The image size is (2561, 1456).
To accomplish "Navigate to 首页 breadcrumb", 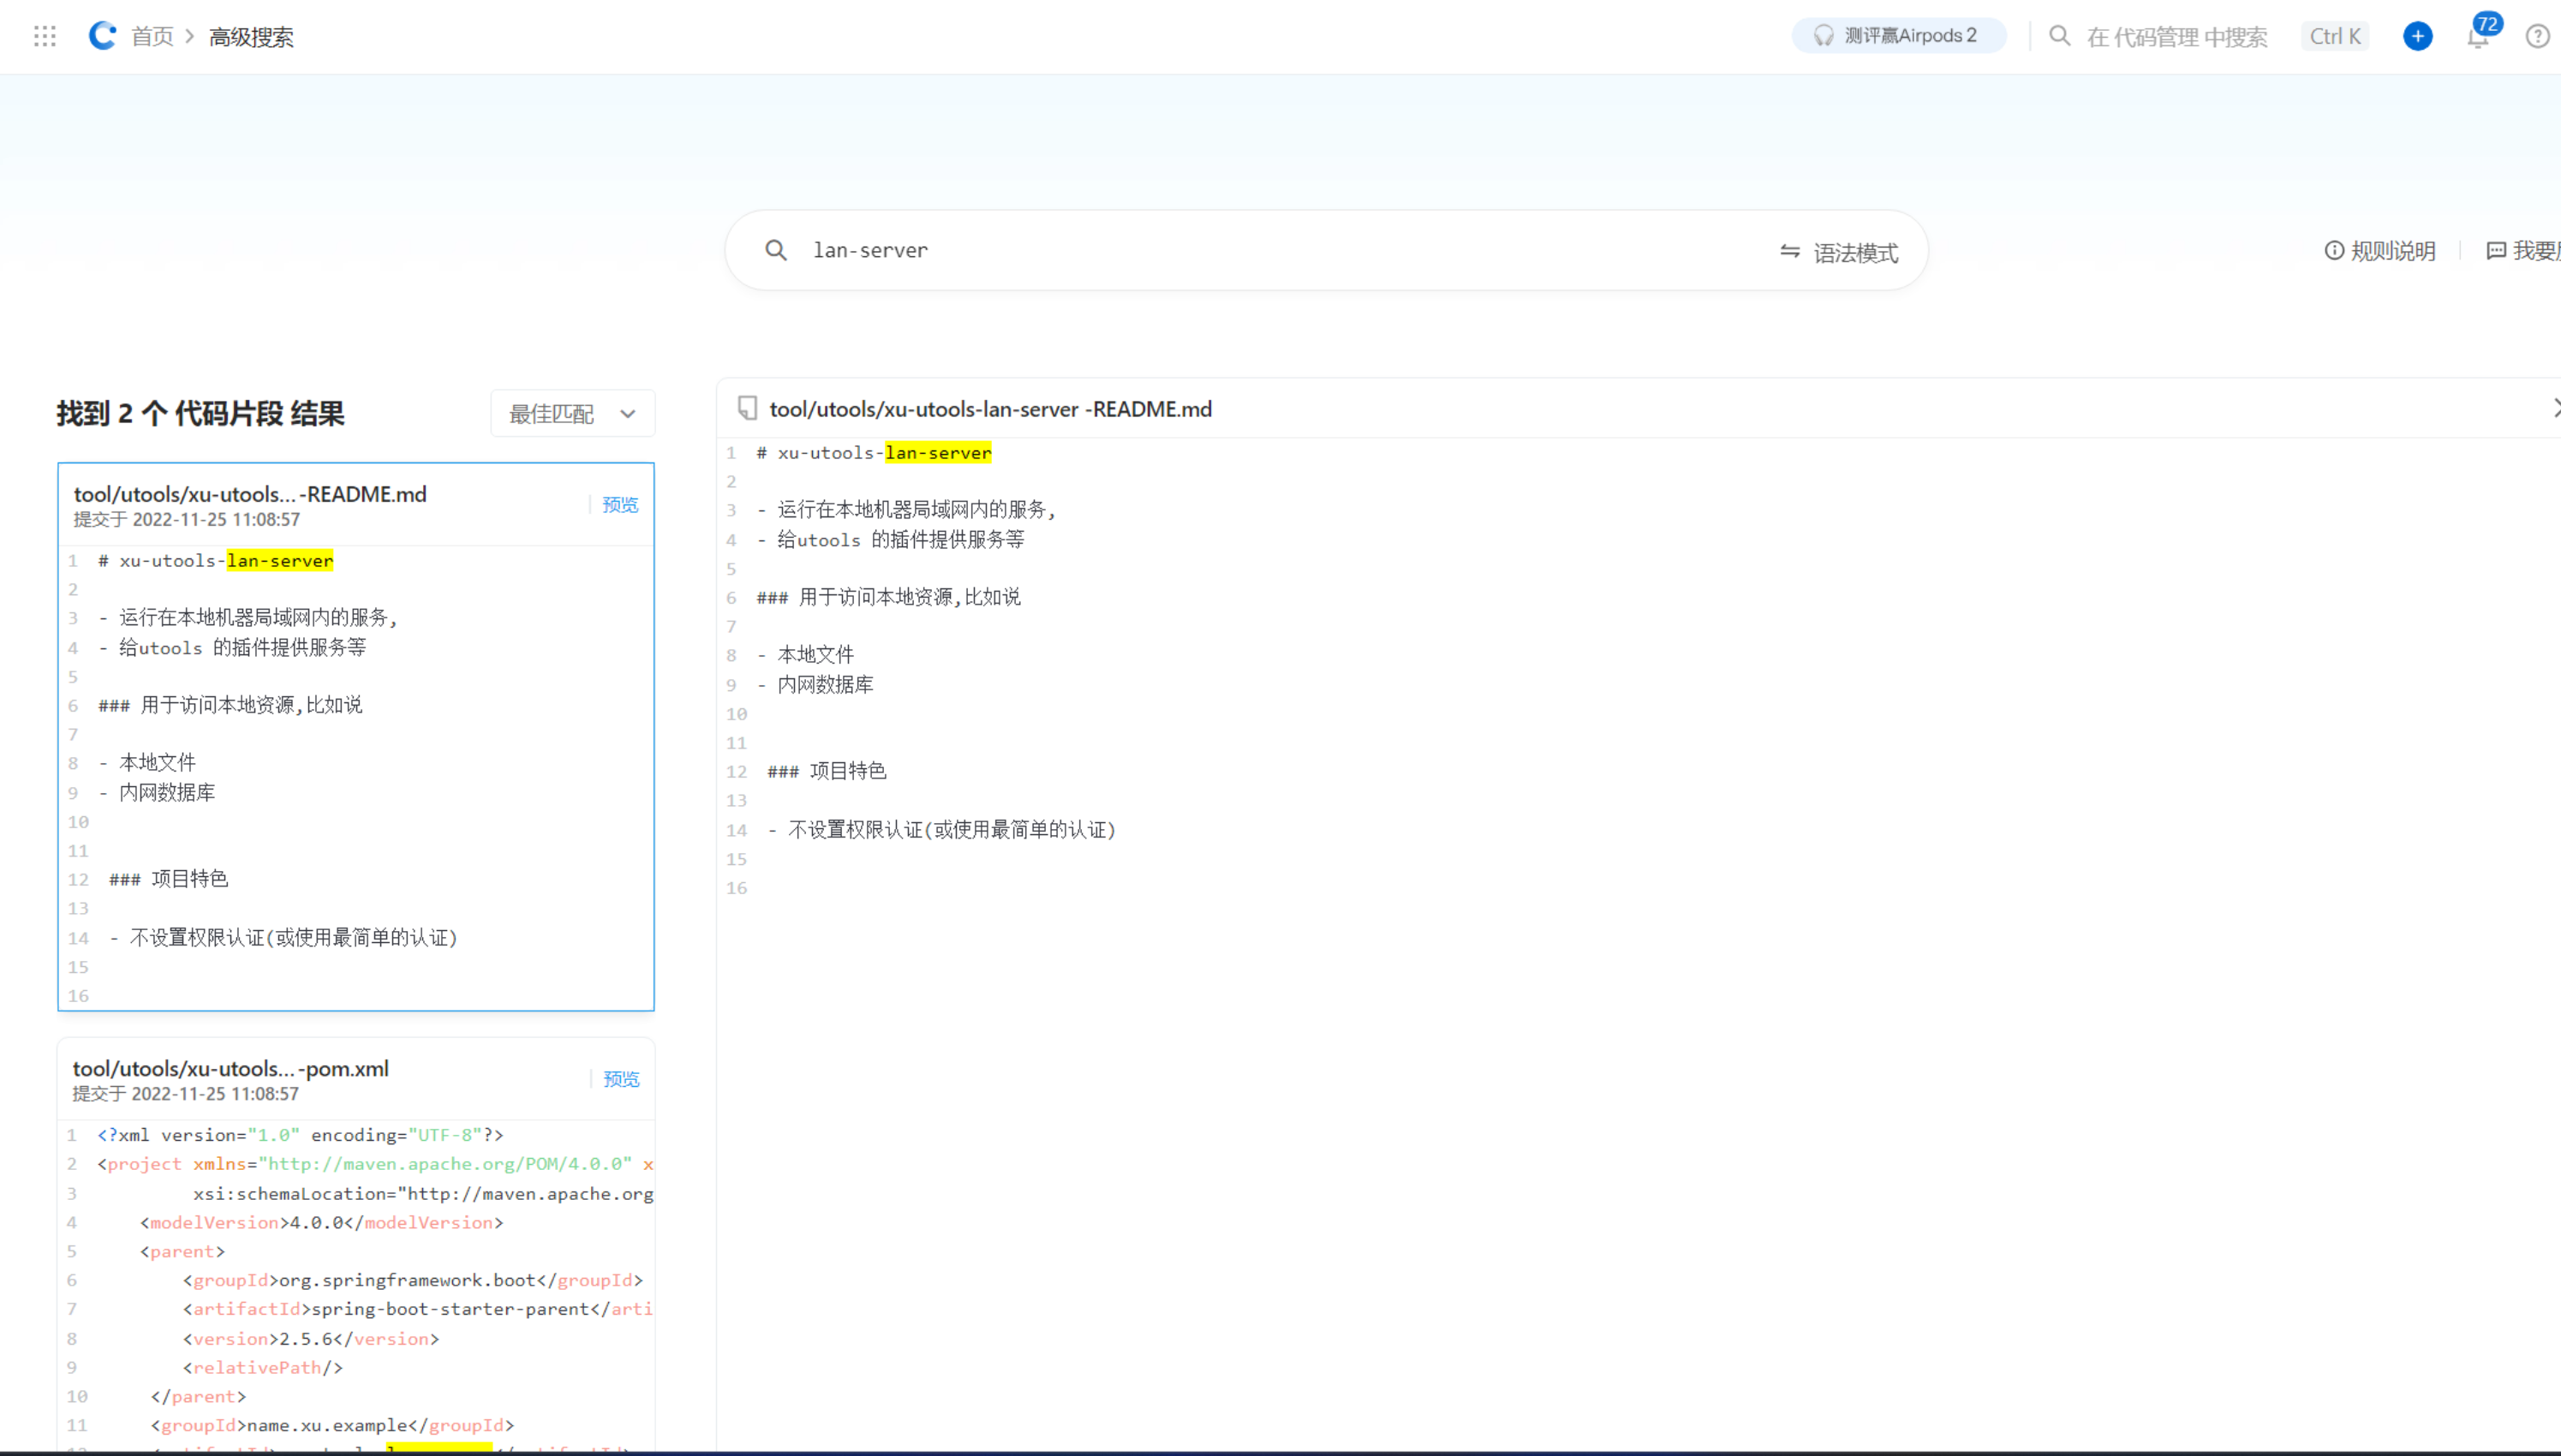I will pyautogui.click(x=152, y=37).
